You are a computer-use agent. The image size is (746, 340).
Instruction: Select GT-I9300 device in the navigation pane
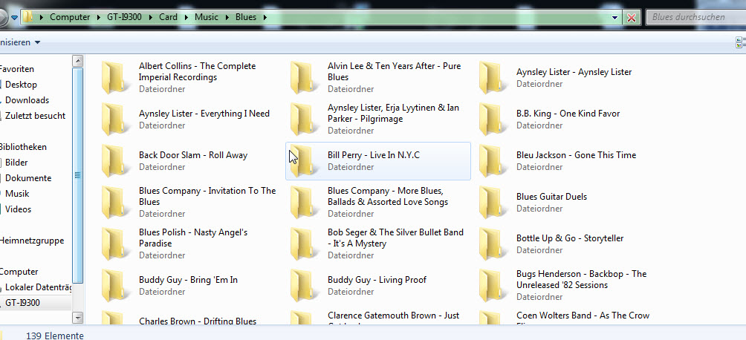(22, 303)
